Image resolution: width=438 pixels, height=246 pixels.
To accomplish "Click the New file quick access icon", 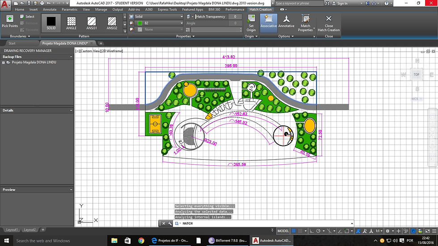I will point(16,3).
